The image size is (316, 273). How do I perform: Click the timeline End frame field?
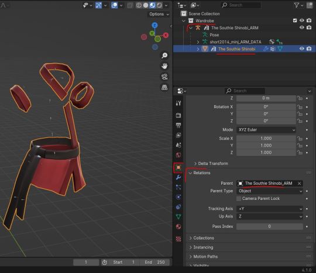click(155, 262)
